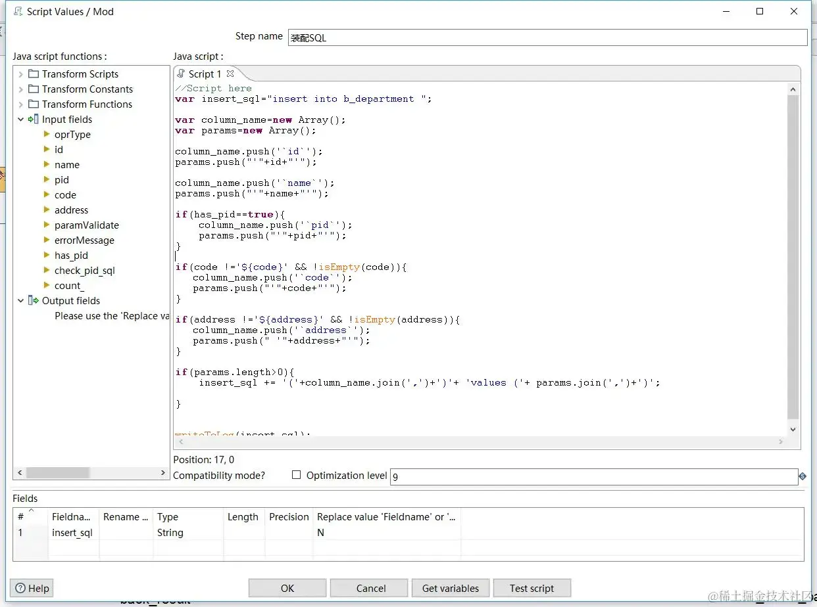Viewport: 817px width, 607px height.
Task: Click the Transform Functions folder icon
Action: point(34,104)
